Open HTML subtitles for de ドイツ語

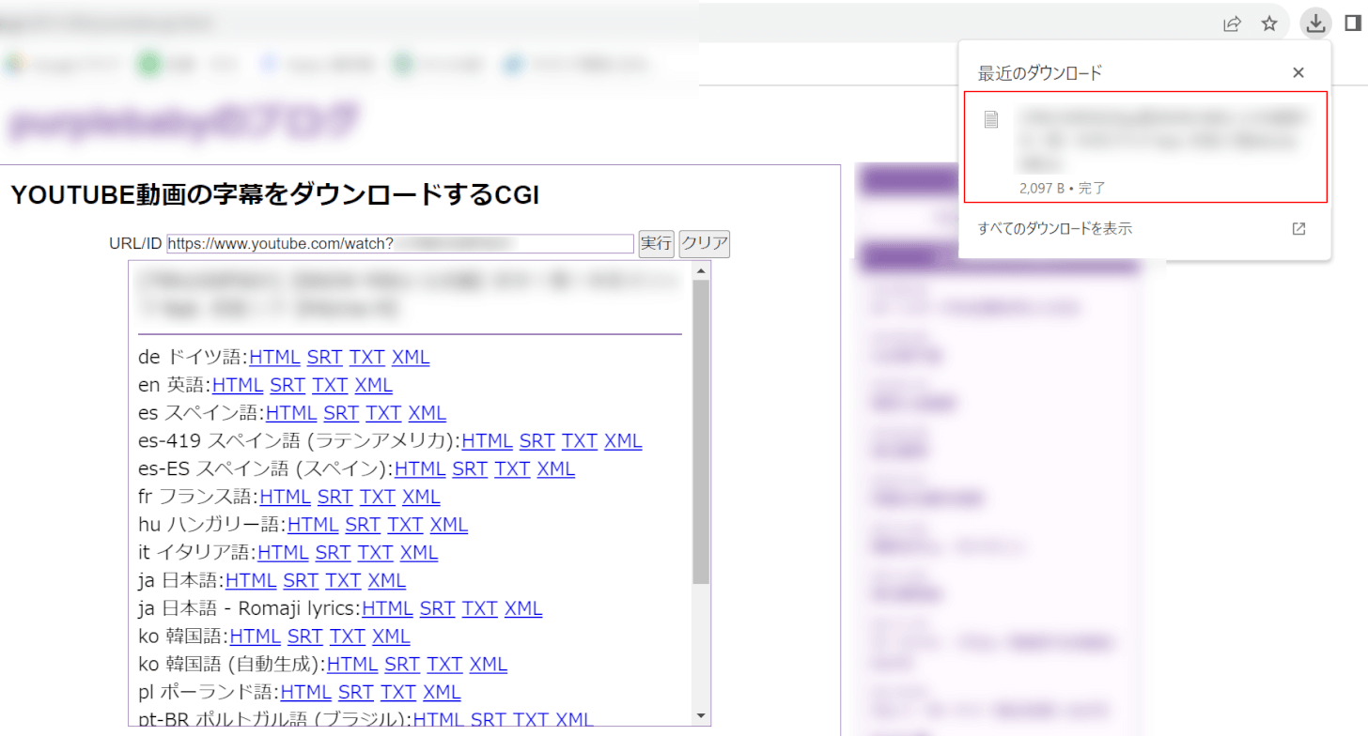pos(274,358)
